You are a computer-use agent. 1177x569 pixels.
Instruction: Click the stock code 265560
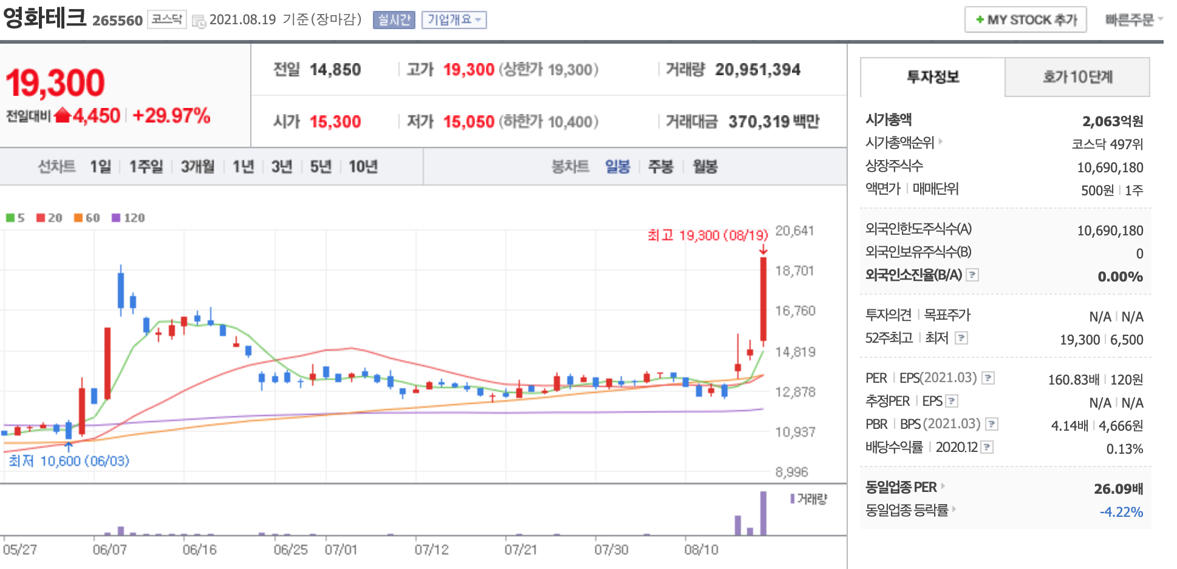tap(117, 21)
